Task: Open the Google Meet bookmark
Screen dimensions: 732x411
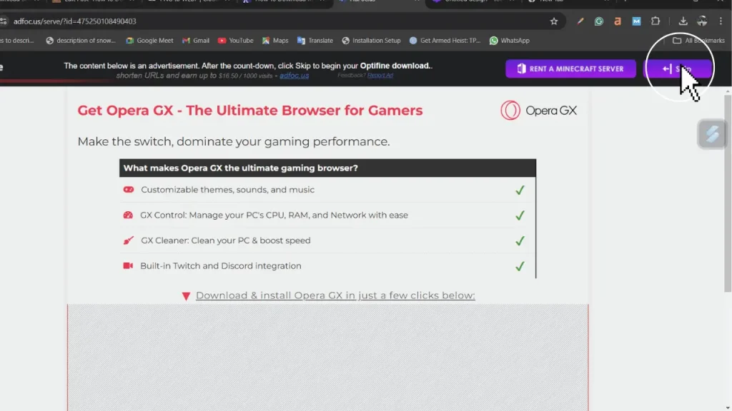Action: coord(149,41)
